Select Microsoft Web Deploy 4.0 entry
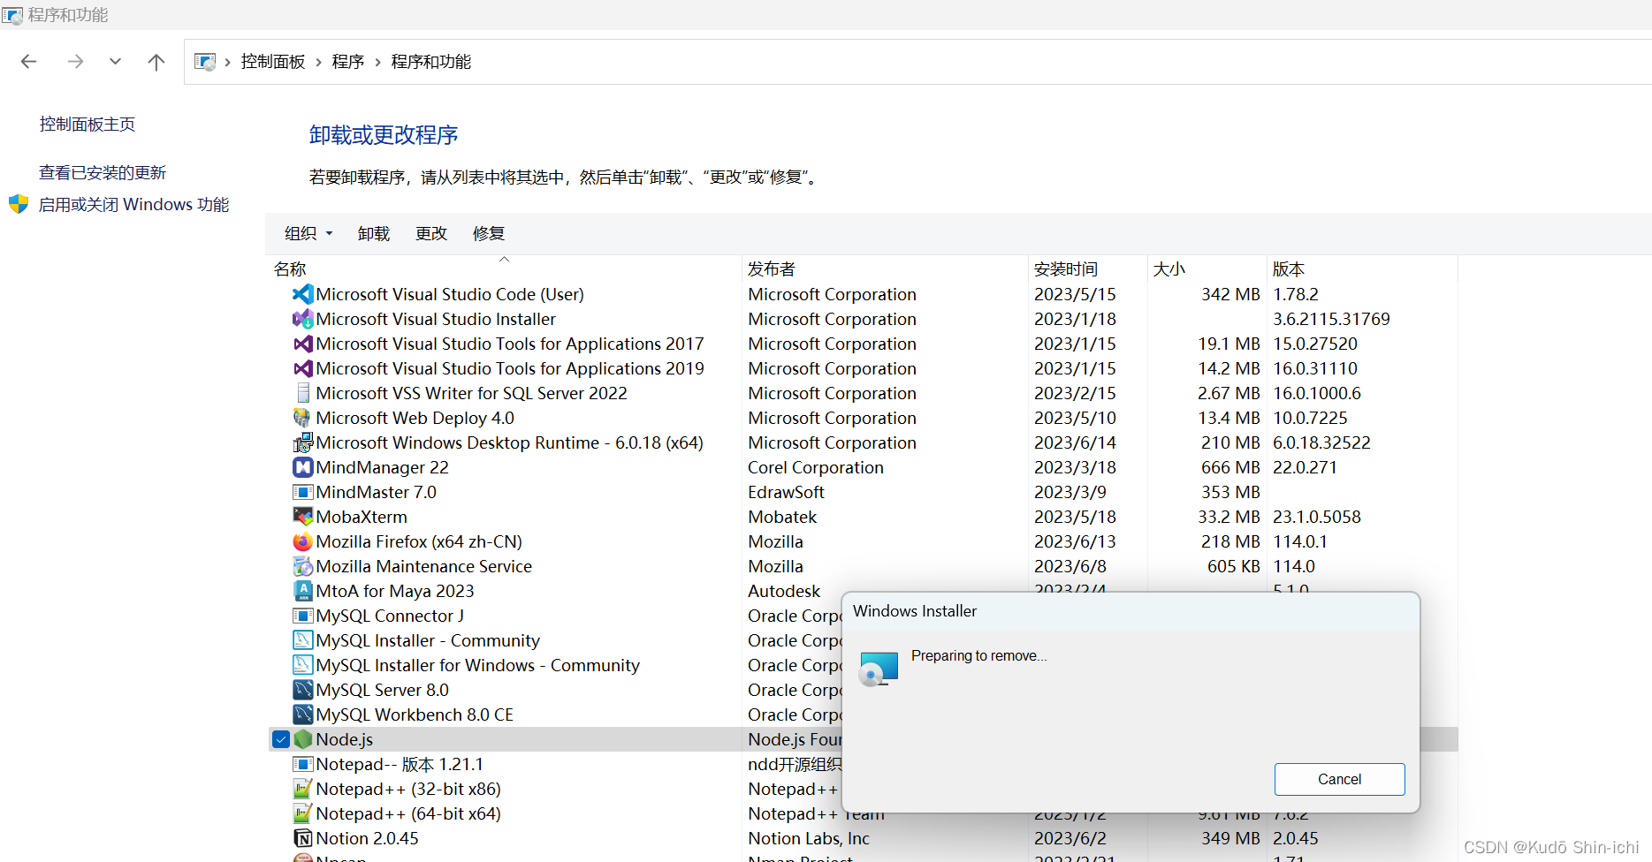The width and height of the screenshot is (1652, 862). [x=415, y=418]
